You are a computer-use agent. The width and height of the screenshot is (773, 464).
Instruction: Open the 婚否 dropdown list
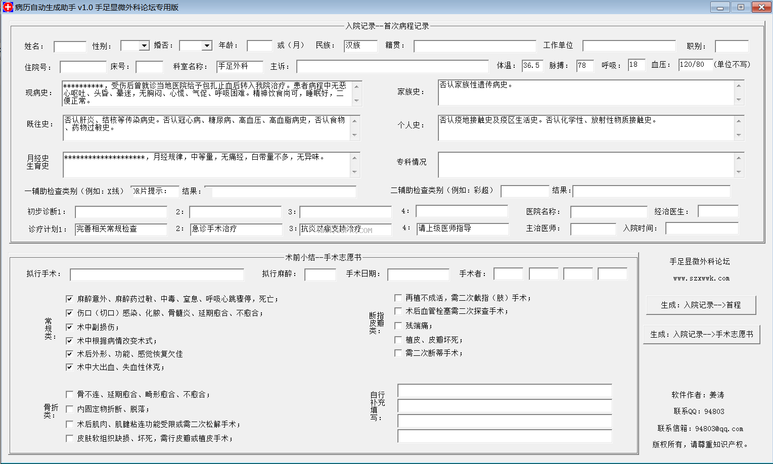point(207,46)
